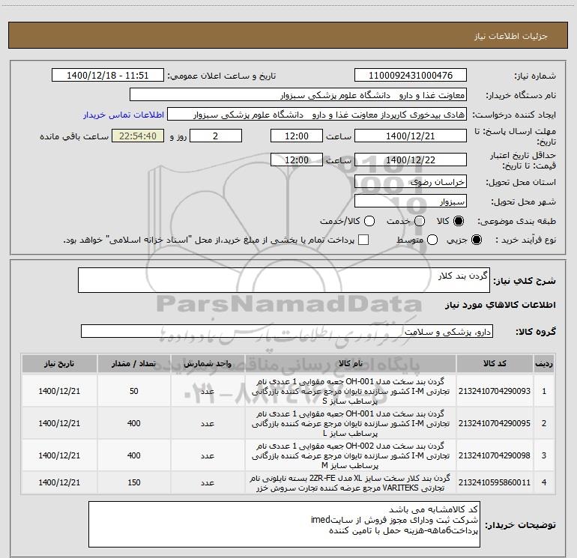Click the تعداد / مقدار column header
The image size is (577, 558).
point(133,364)
